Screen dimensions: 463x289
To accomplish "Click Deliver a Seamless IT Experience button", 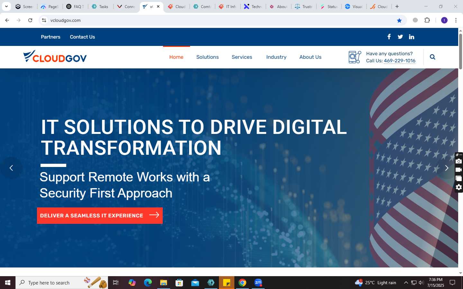I will (100, 215).
